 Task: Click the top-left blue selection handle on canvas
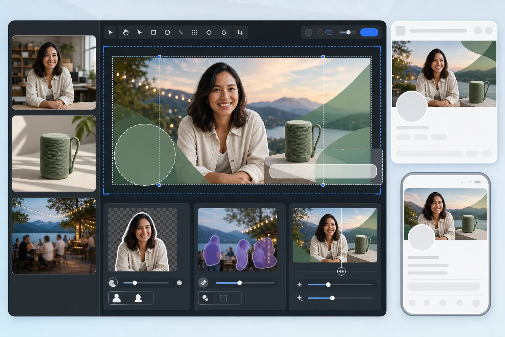click(x=159, y=57)
